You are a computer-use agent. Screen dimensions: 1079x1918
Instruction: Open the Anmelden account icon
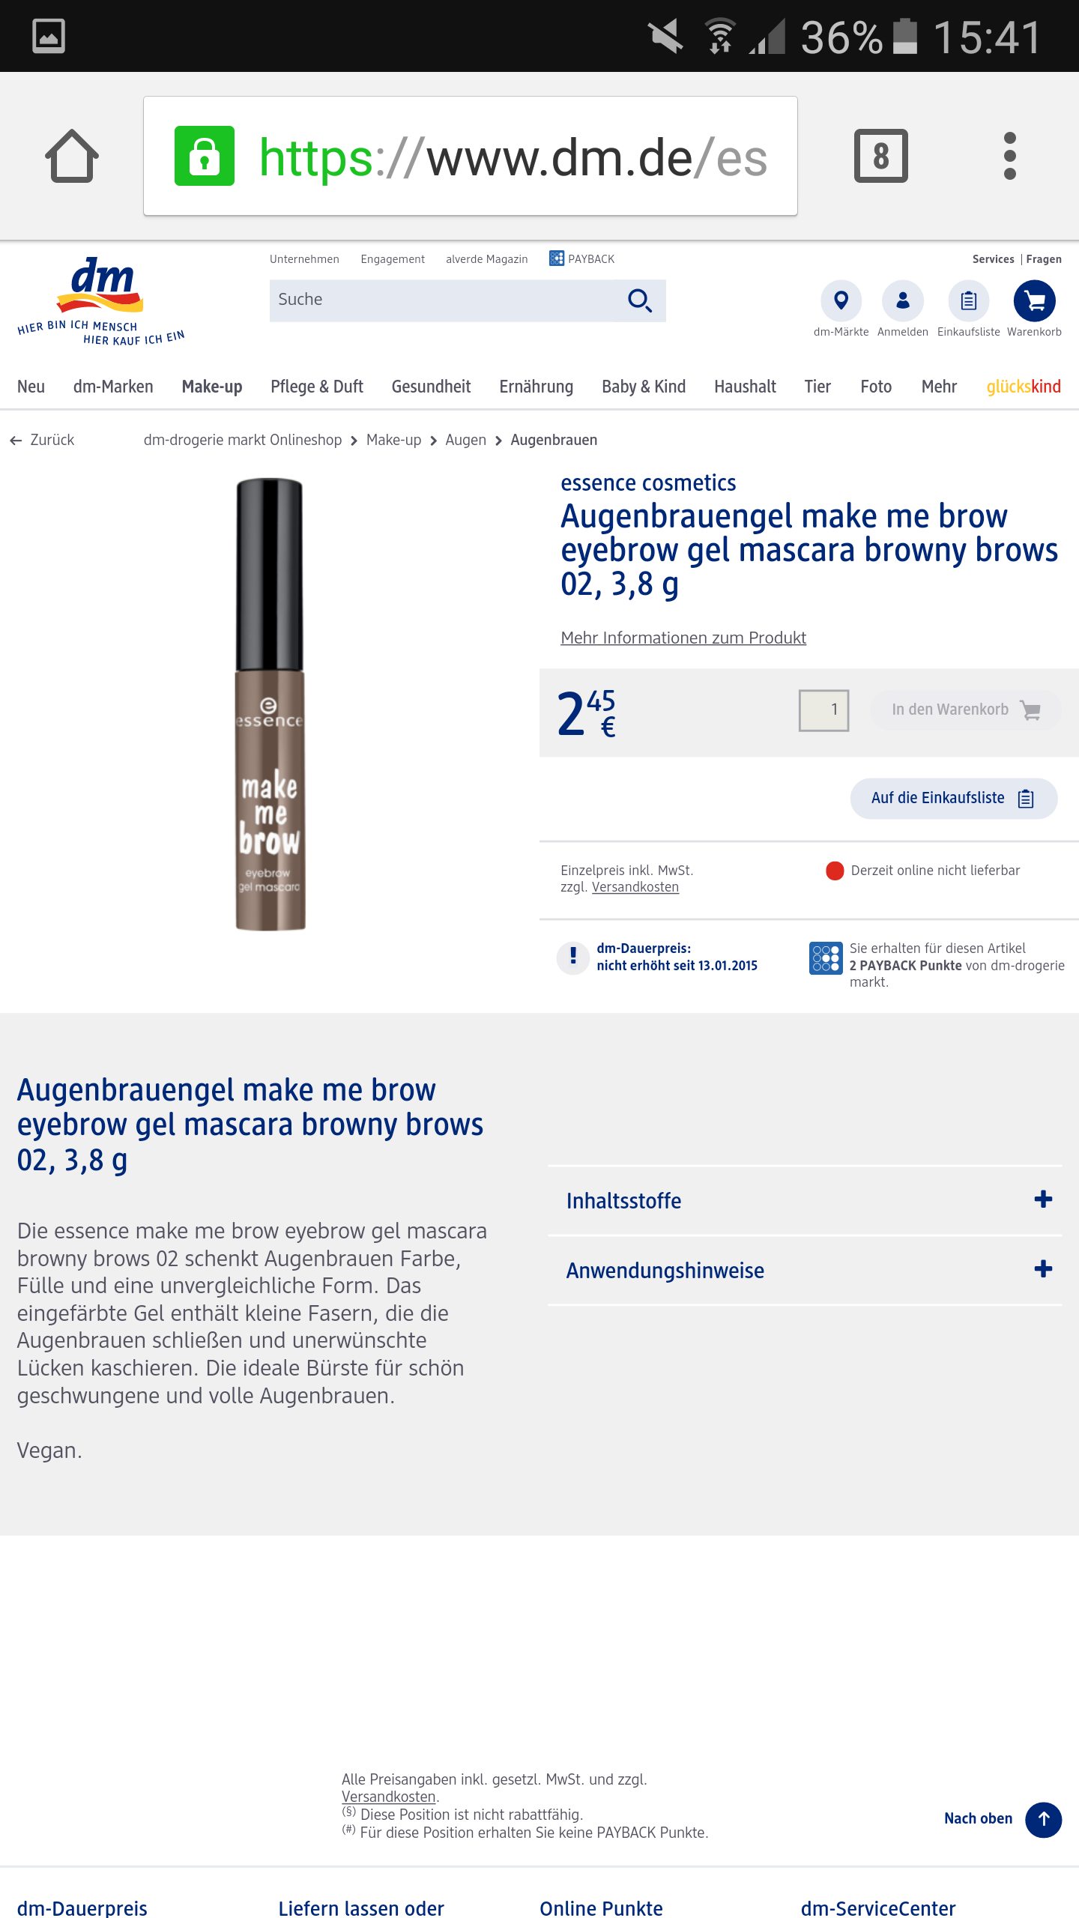[x=902, y=300]
